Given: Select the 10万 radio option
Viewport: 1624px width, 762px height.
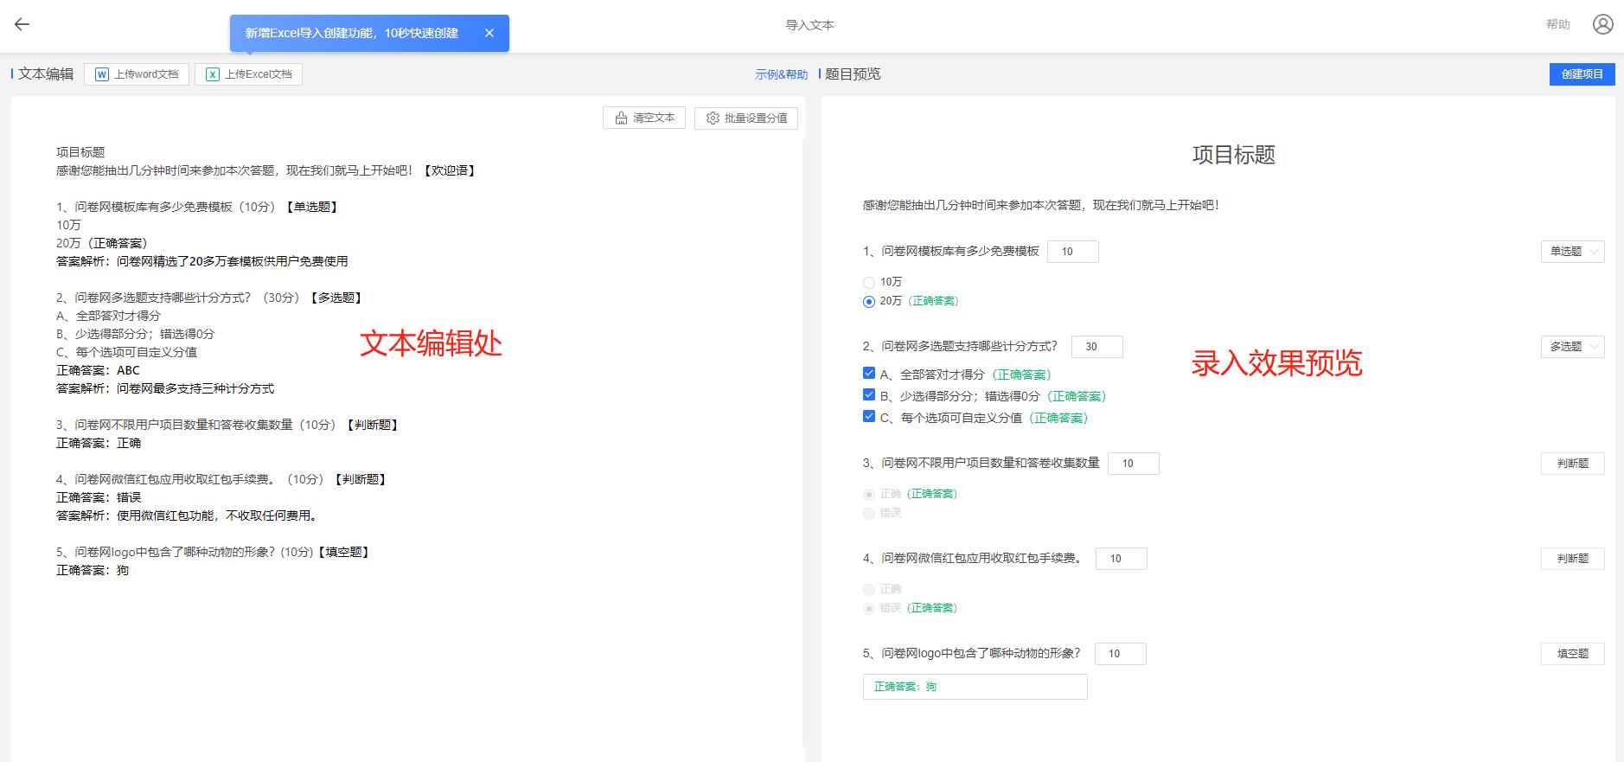Looking at the screenshot, I should [869, 283].
